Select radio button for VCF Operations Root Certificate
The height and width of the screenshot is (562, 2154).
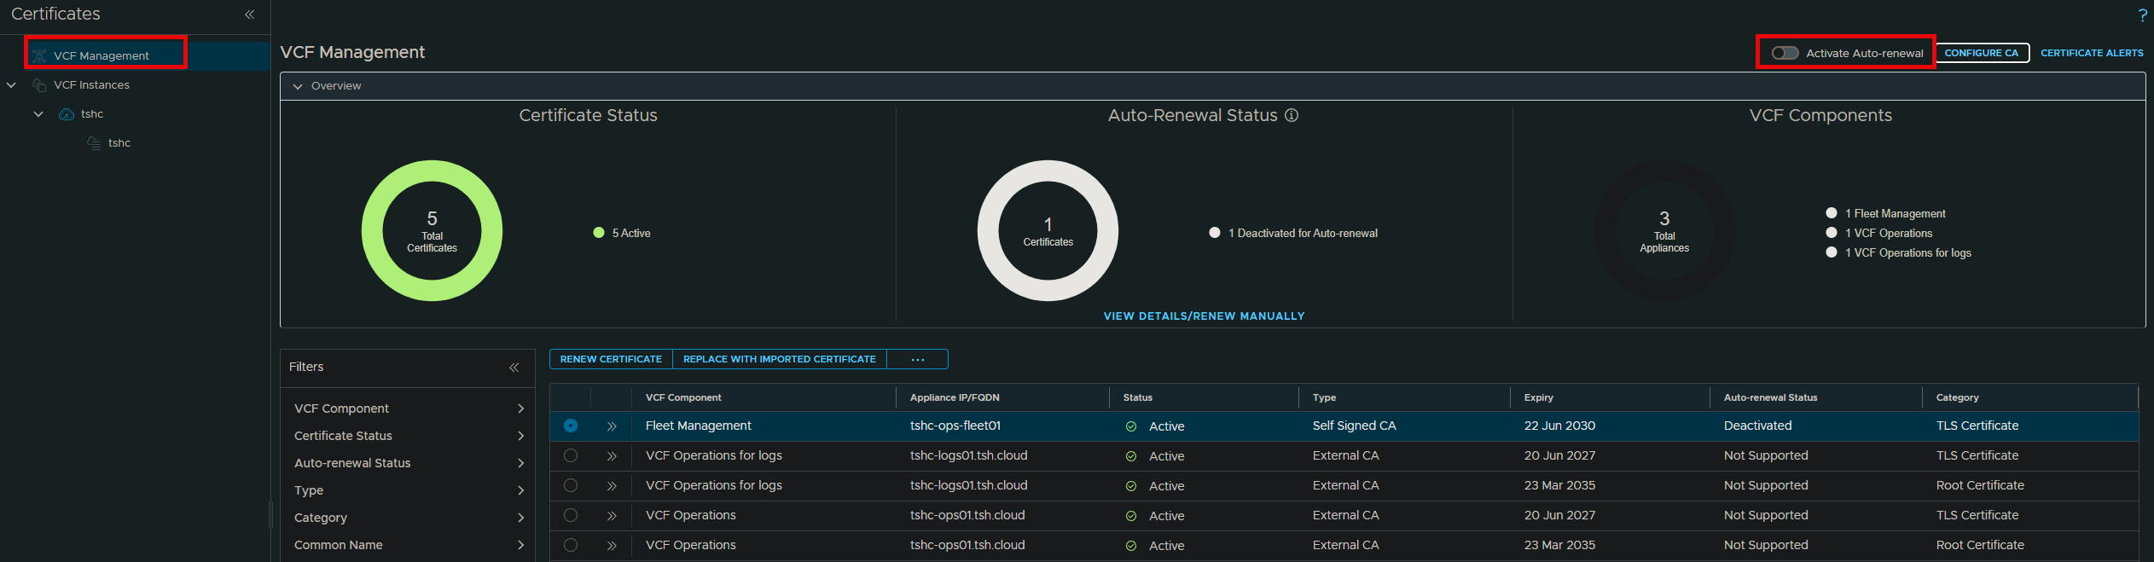[571, 545]
